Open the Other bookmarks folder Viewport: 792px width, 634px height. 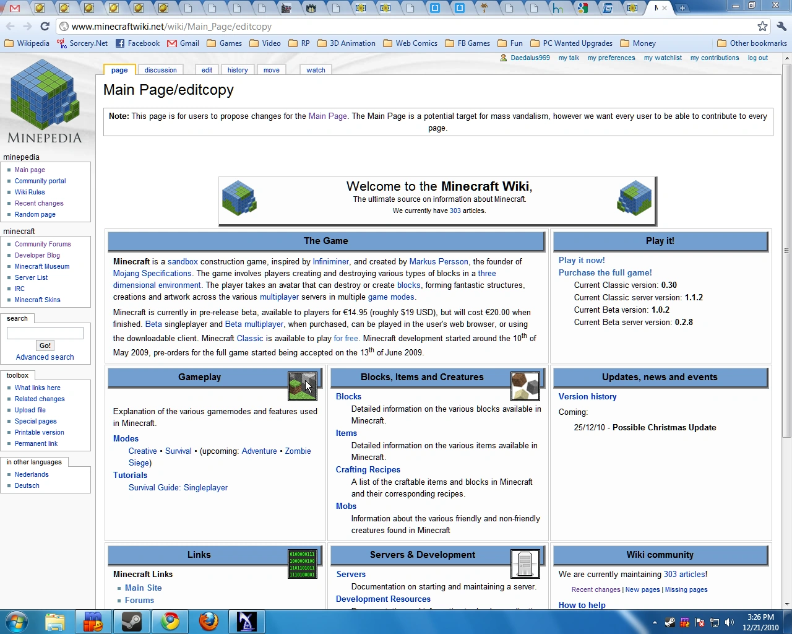point(752,43)
